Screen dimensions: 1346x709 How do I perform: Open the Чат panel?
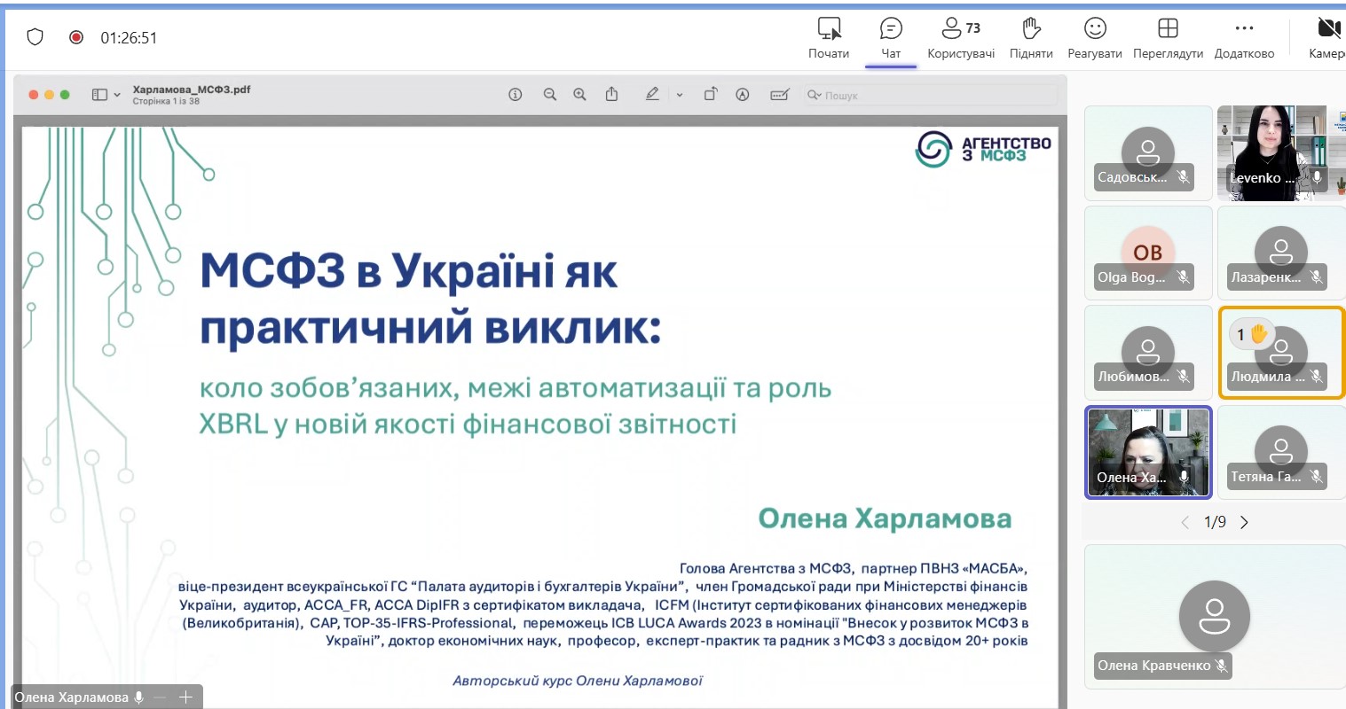pyautogui.click(x=890, y=38)
